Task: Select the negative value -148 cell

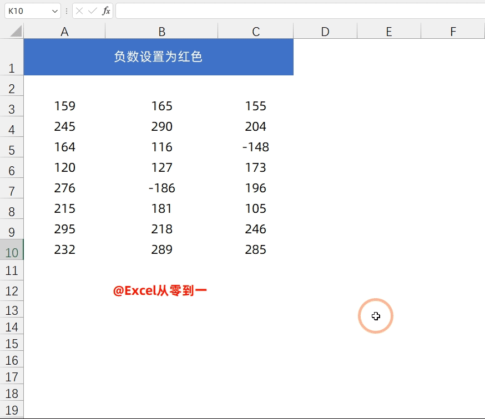Action: point(255,147)
